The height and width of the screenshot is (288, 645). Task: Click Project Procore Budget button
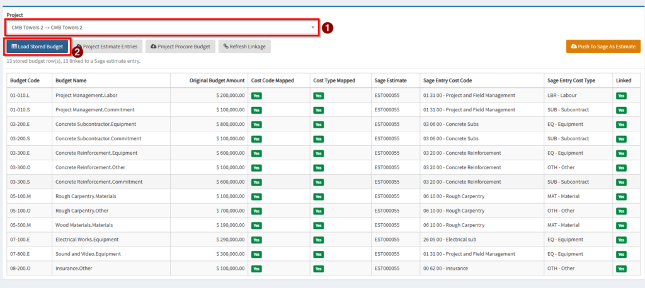coord(180,47)
